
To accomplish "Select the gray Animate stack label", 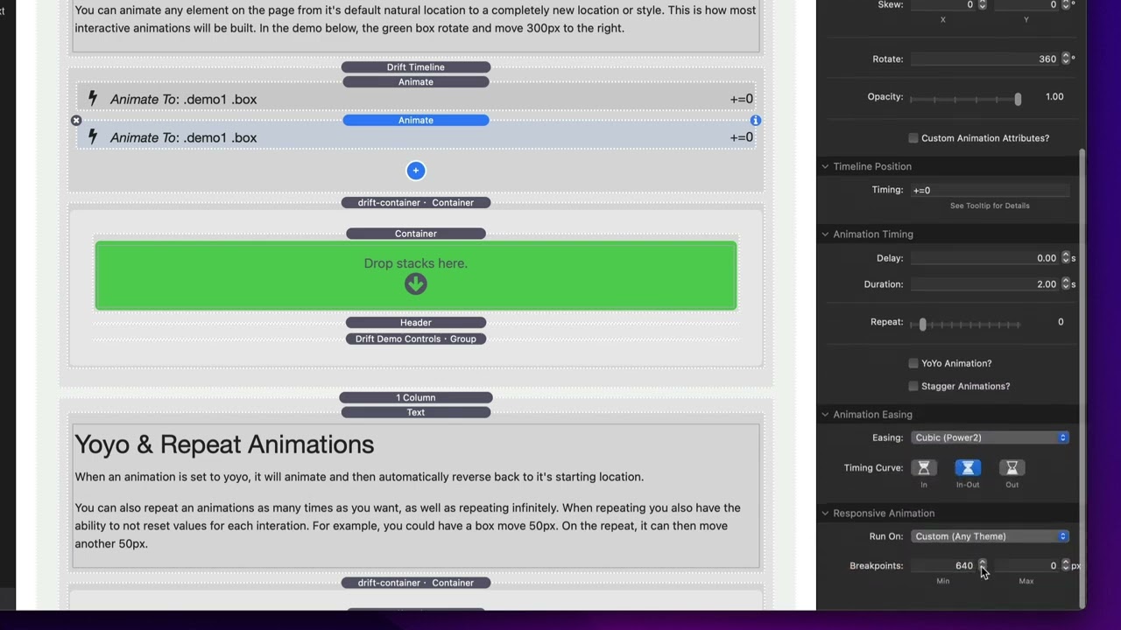I will tap(416, 82).
